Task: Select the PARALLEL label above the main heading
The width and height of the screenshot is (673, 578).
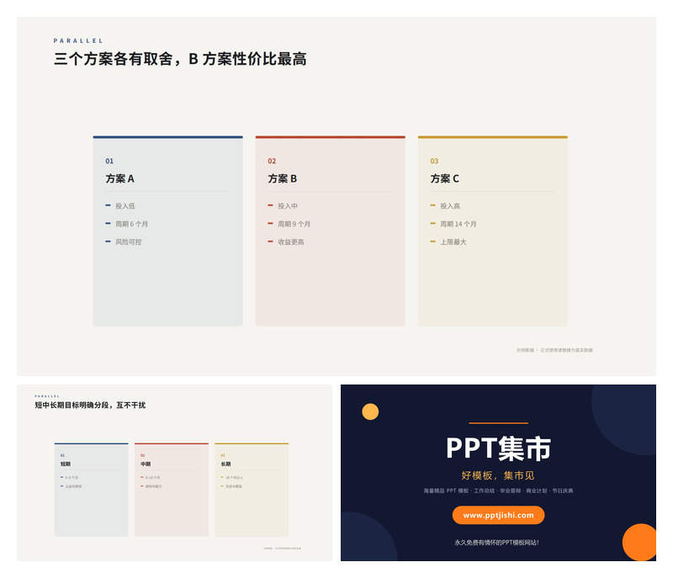Action: 78,40
